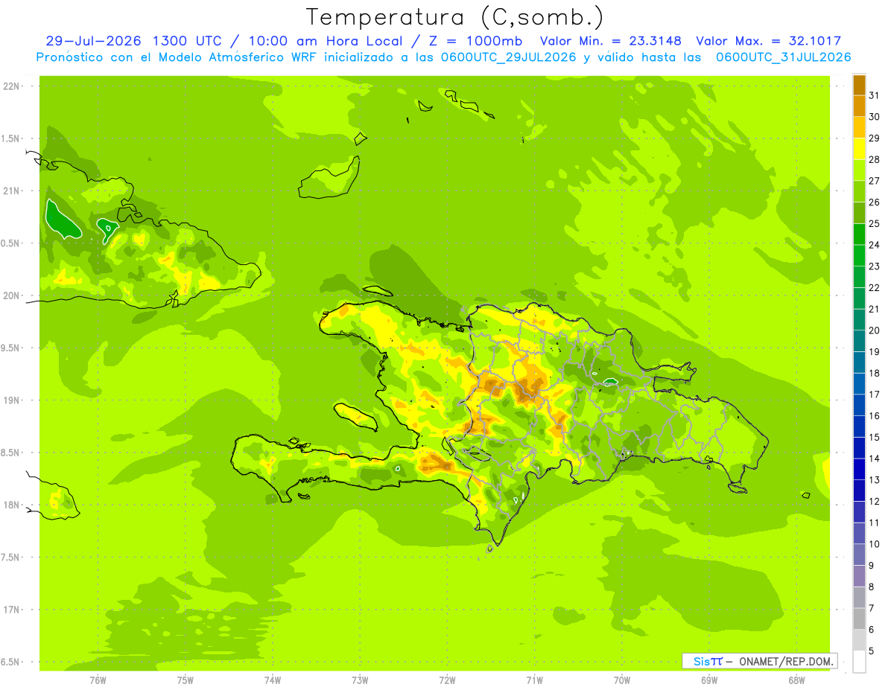
Task: Click the colorbar label '31'
Action: coord(874,95)
